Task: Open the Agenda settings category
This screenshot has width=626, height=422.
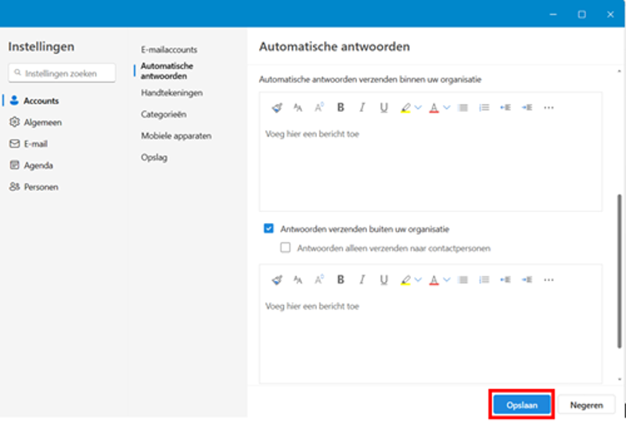Action: pyautogui.click(x=38, y=165)
